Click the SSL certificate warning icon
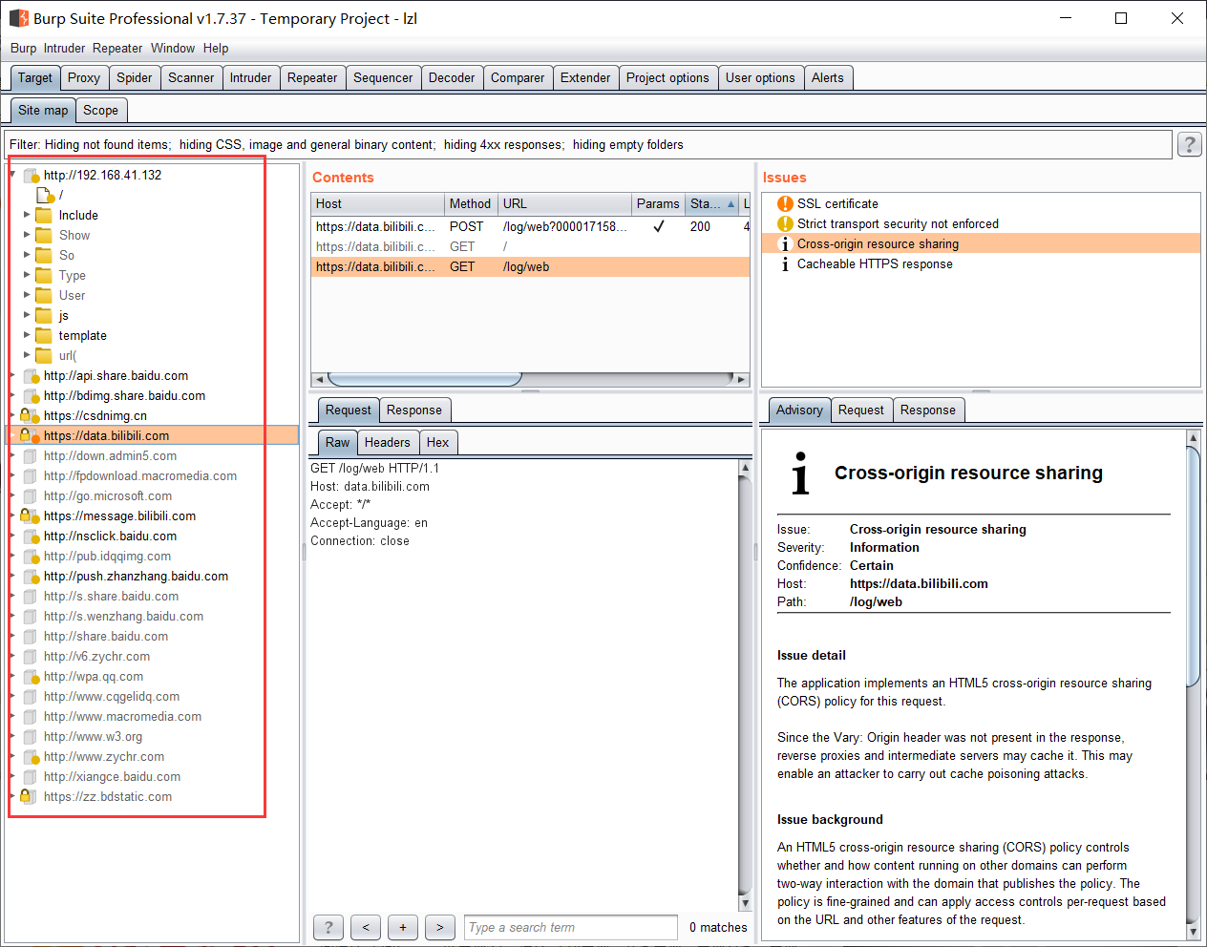This screenshot has width=1207, height=947. pyautogui.click(x=784, y=203)
